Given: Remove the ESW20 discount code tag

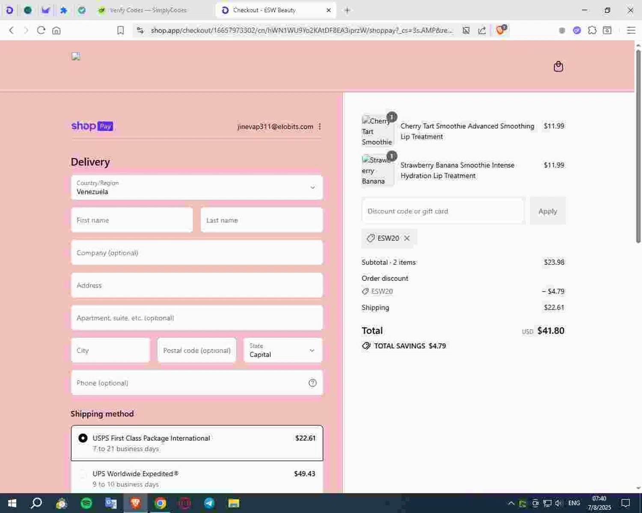Looking at the screenshot, I should click(x=407, y=238).
